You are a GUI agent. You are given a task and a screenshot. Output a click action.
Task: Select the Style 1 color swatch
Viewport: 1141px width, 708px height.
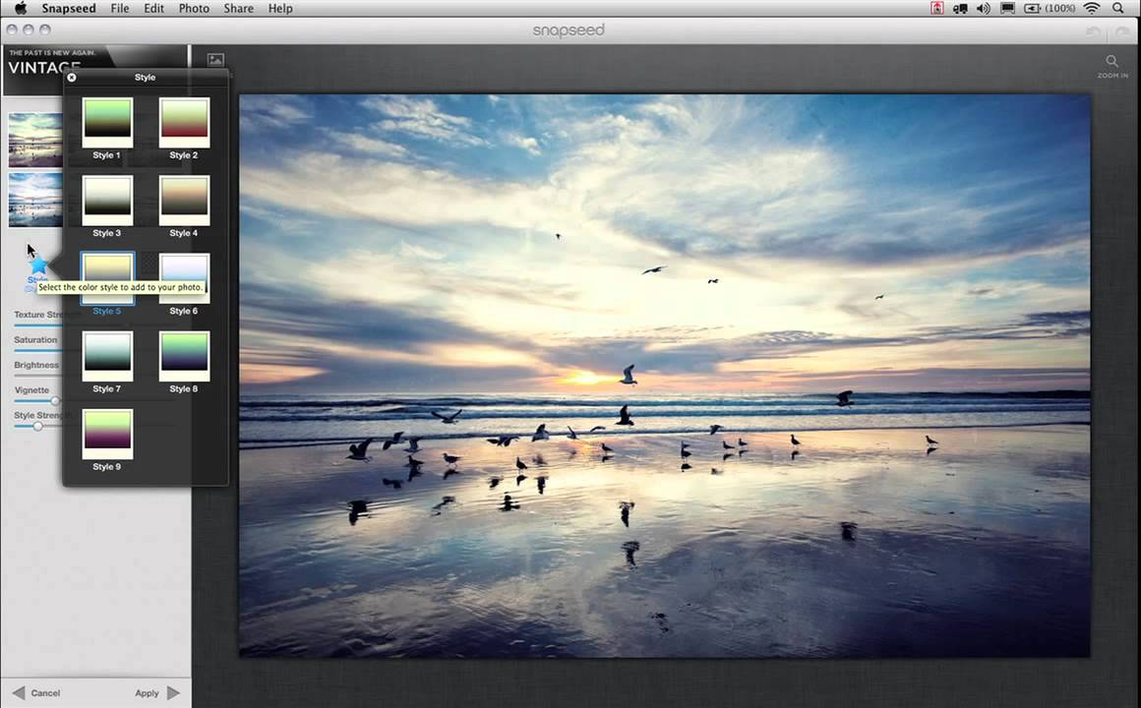click(x=107, y=122)
